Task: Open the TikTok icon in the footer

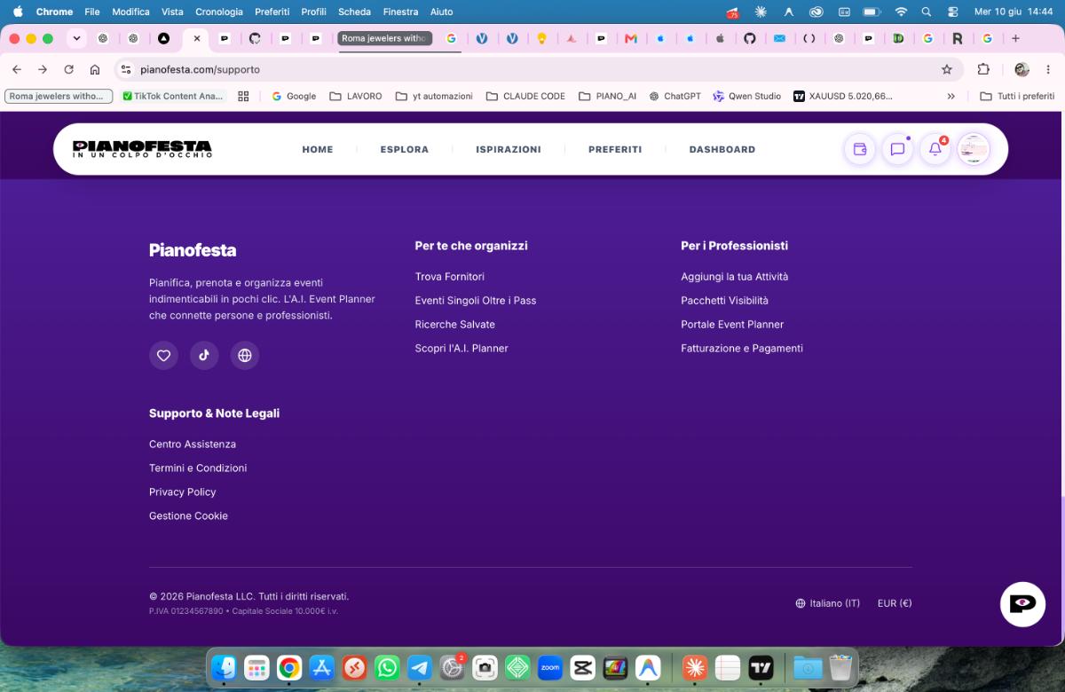Action: pos(204,355)
